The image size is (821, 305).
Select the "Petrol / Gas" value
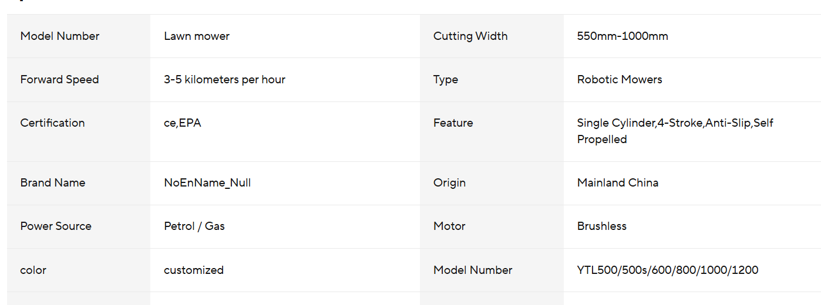click(194, 226)
